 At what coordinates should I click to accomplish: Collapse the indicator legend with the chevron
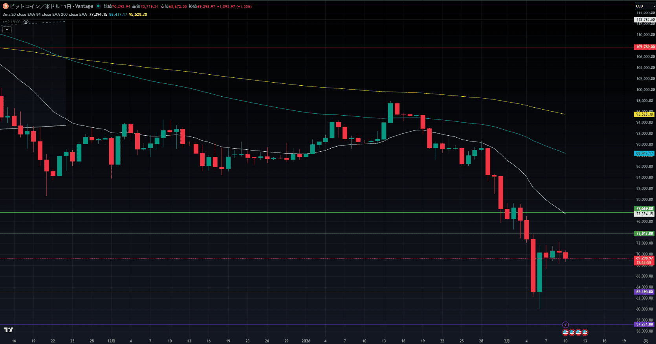click(x=7, y=30)
